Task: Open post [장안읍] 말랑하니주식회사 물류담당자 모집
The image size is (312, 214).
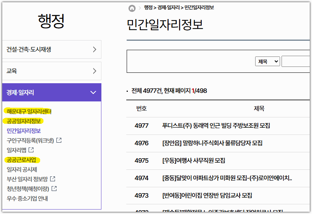Action: click(x=212, y=143)
